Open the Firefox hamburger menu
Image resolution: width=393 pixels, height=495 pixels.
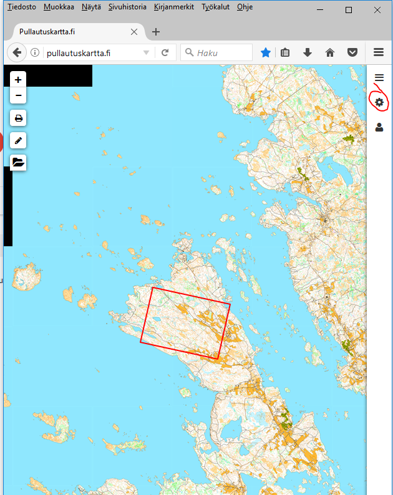[378, 53]
